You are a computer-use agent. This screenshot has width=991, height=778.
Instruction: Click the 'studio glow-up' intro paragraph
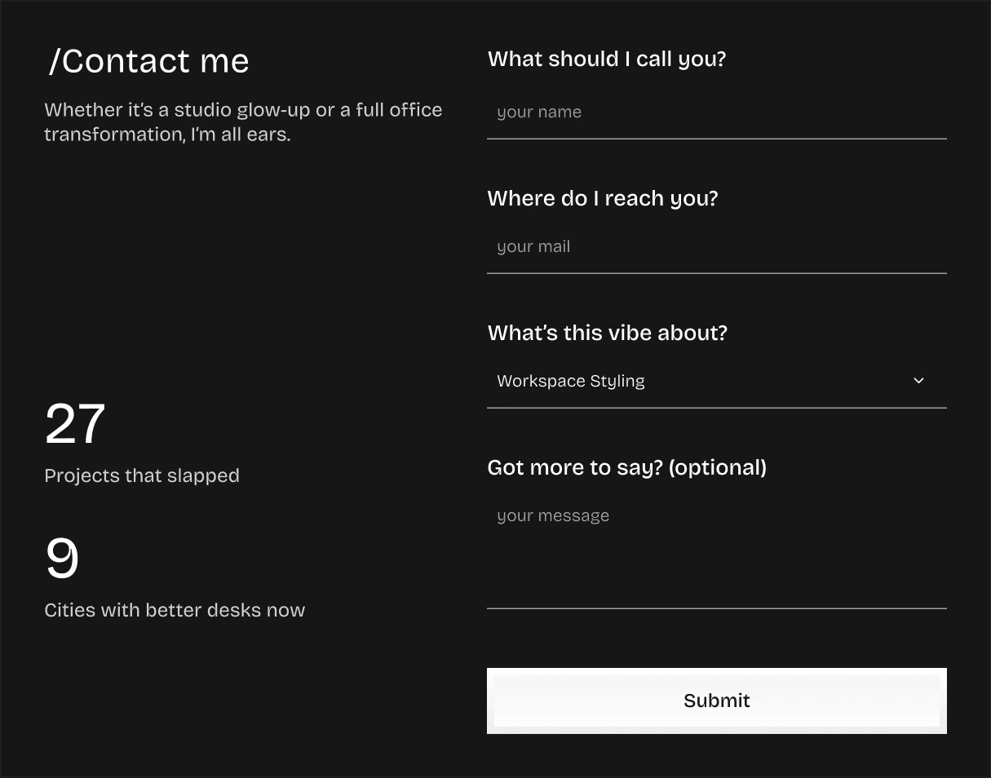[243, 110]
